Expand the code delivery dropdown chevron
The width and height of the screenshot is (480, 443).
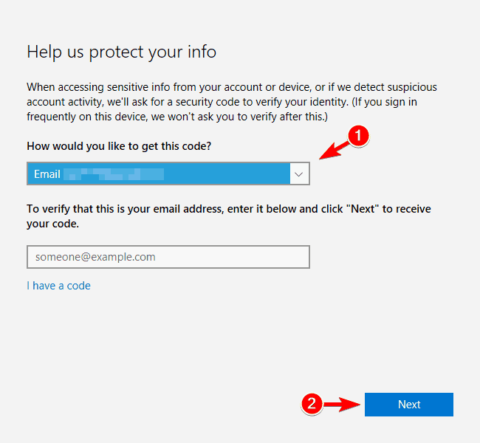coord(299,174)
